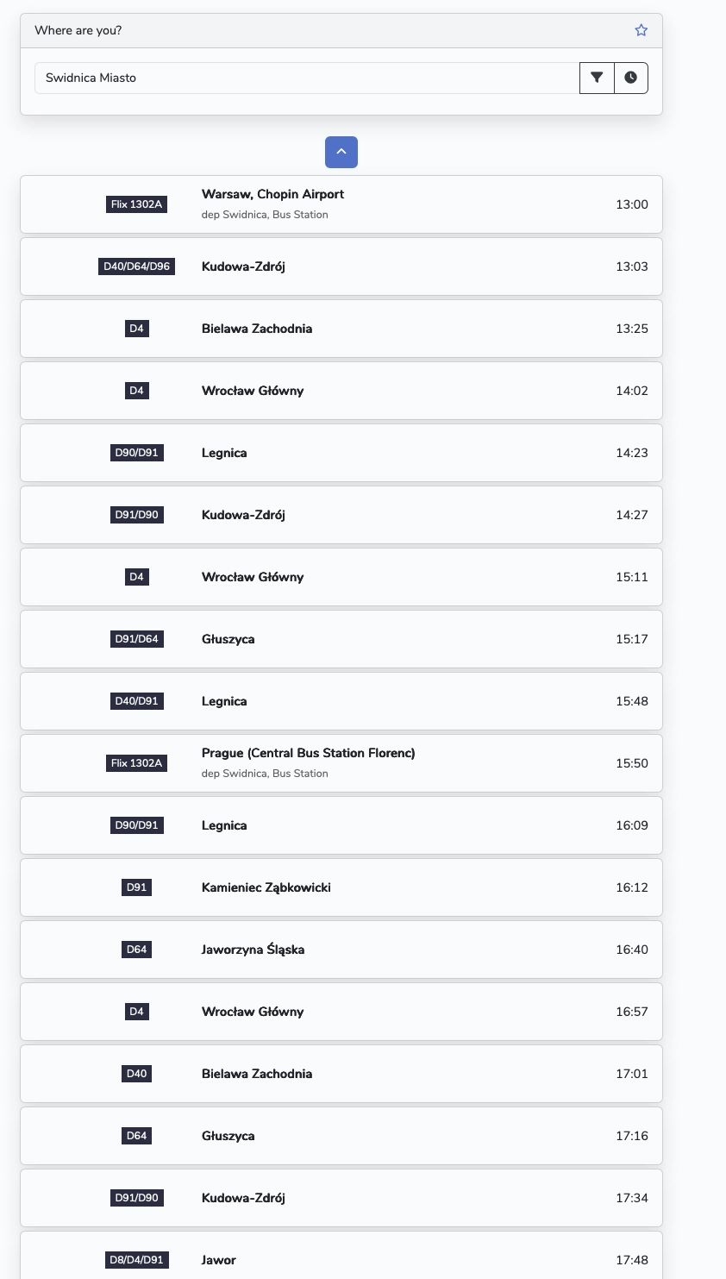Click the favorite star icon
The image size is (726, 1279).
click(x=641, y=30)
